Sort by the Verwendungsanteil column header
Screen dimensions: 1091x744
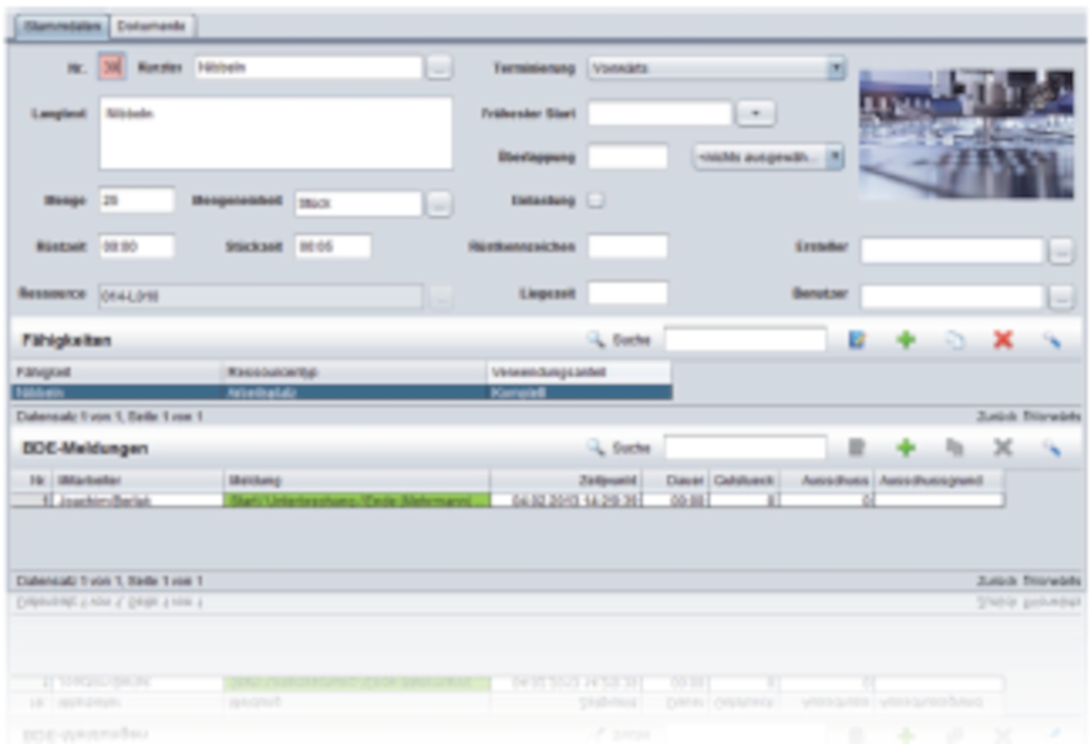pos(580,372)
